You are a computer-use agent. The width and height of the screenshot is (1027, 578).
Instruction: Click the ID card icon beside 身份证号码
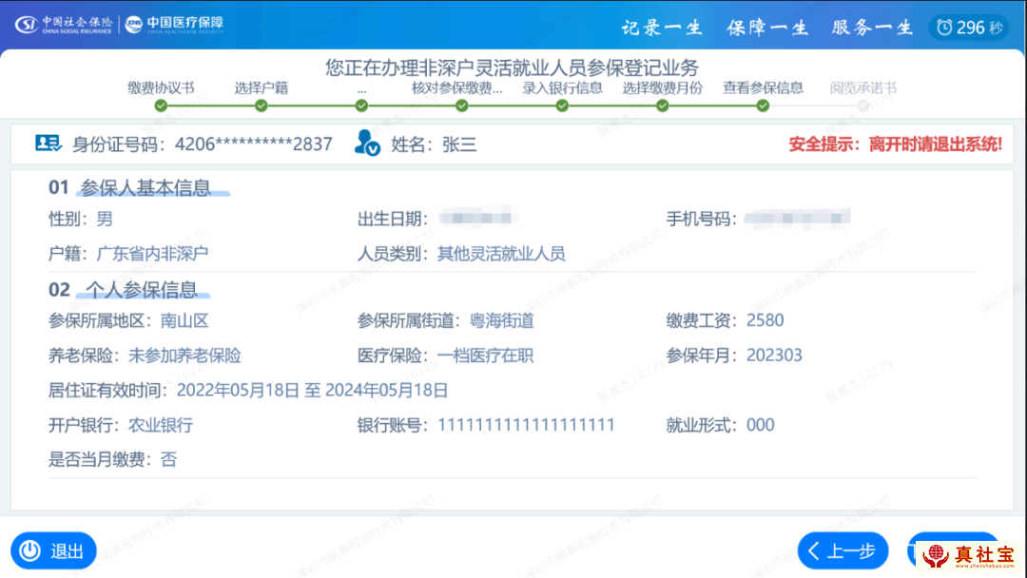point(48,144)
